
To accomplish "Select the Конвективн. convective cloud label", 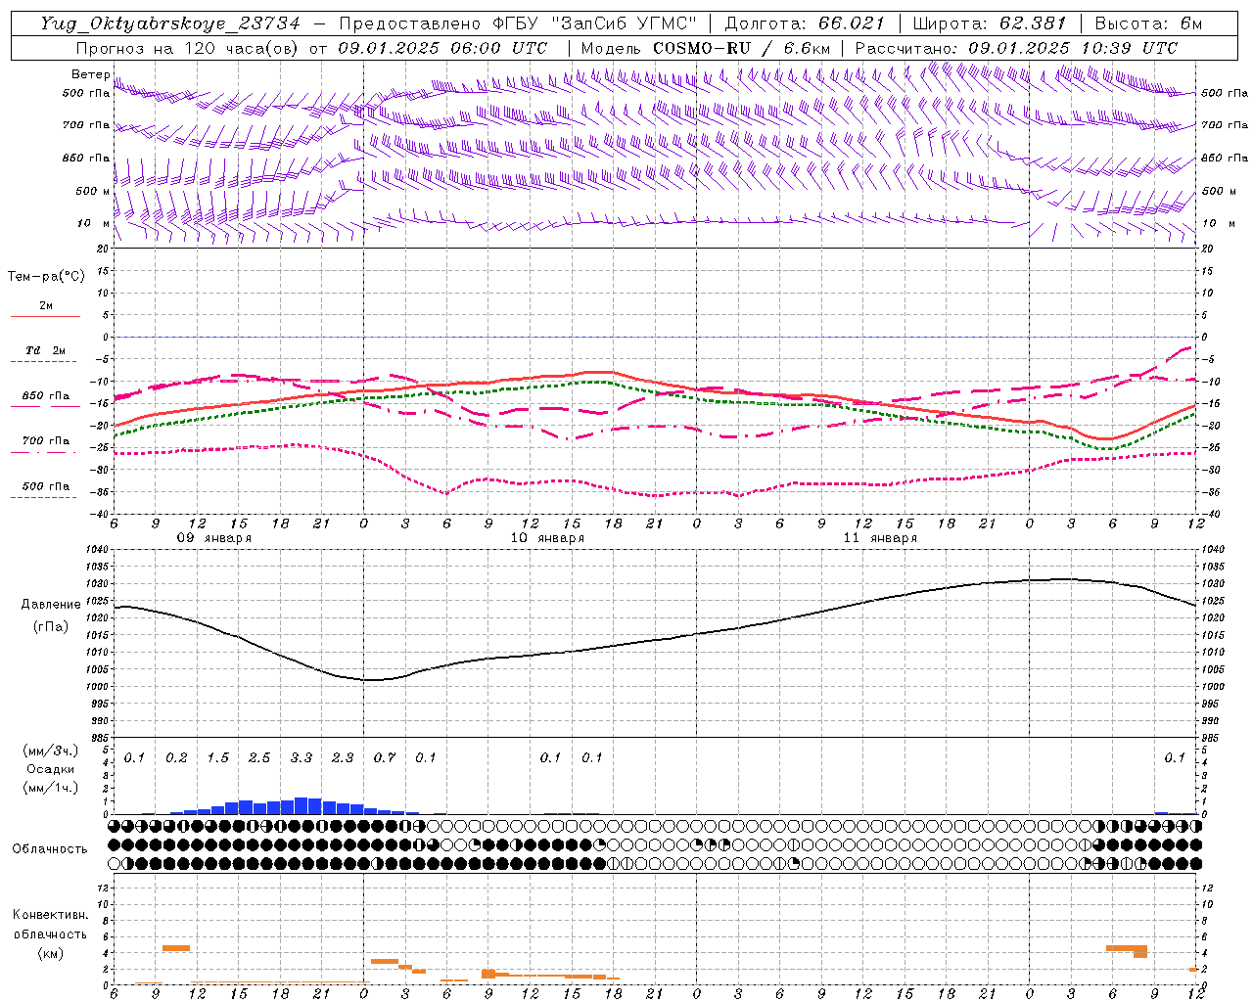I will click(x=50, y=915).
